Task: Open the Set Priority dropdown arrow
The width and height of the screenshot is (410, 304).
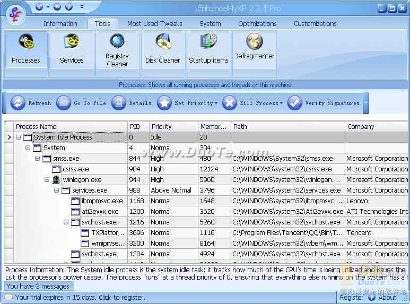Action: 216,103
